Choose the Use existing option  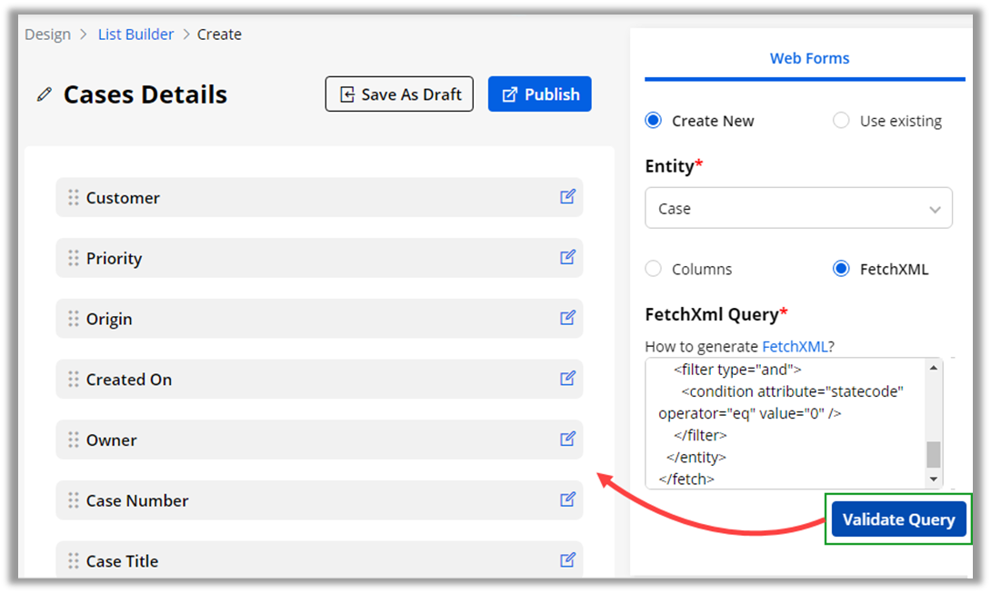click(x=841, y=121)
